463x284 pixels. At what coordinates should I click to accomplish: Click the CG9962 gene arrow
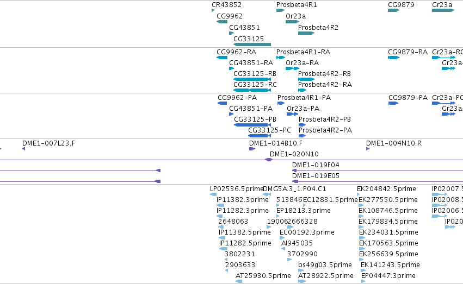tap(222, 22)
